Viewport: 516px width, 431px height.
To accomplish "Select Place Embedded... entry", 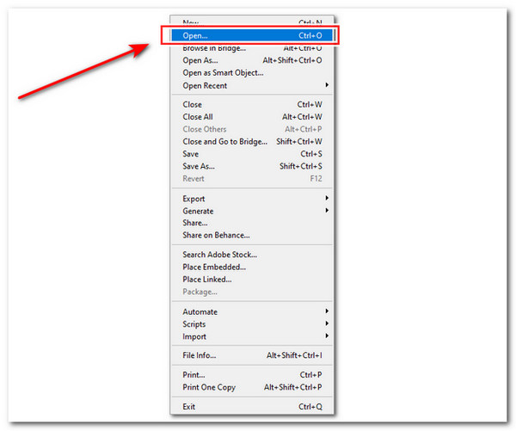I will [252, 267].
